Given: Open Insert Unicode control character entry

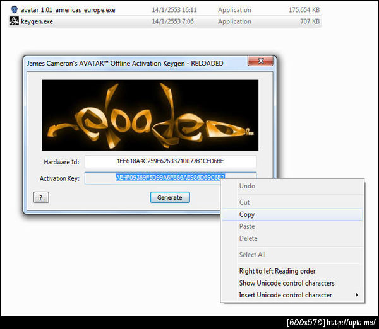Looking at the screenshot, I should [292, 295].
